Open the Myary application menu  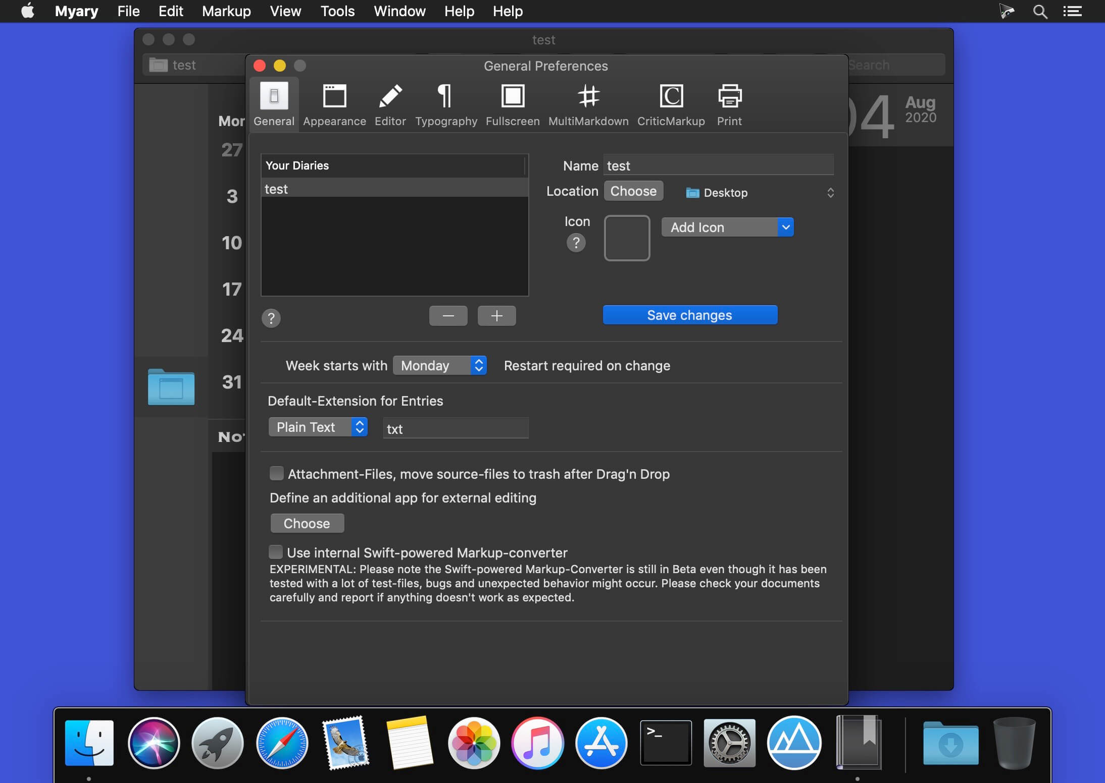tap(76, 11)
